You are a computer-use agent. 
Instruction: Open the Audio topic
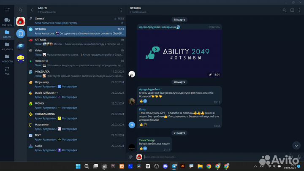pyautogui.click(x=76, y=148)
